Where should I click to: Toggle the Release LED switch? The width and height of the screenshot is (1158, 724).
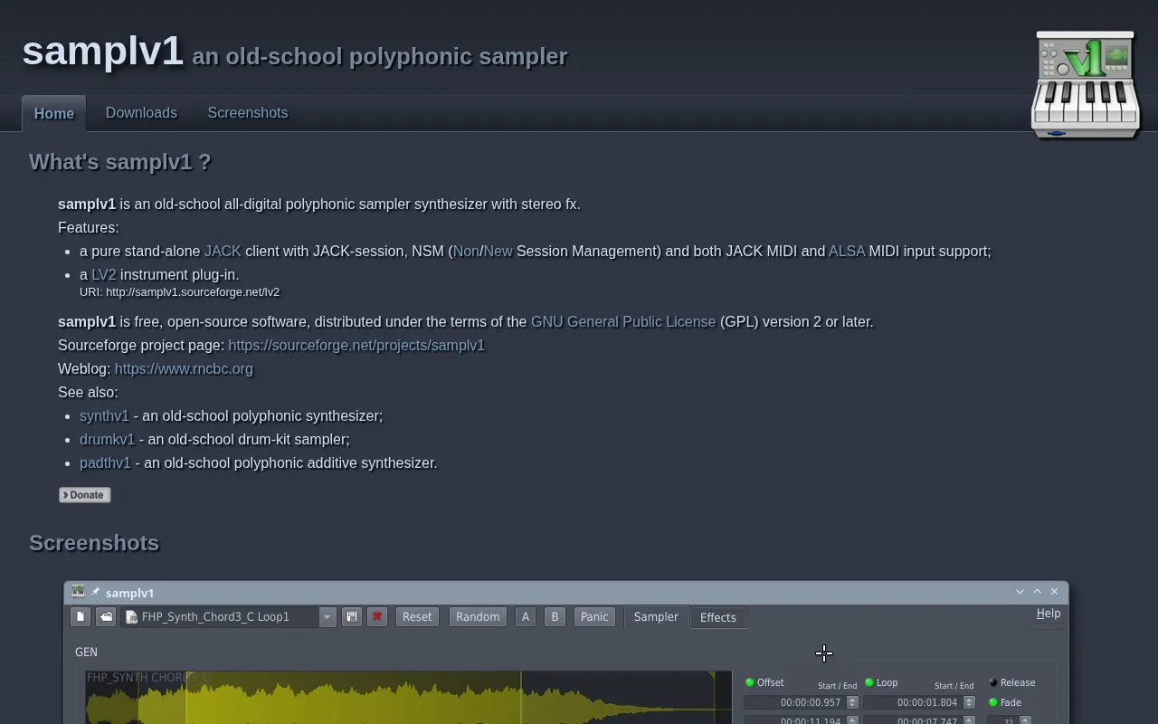coord(992,682)
